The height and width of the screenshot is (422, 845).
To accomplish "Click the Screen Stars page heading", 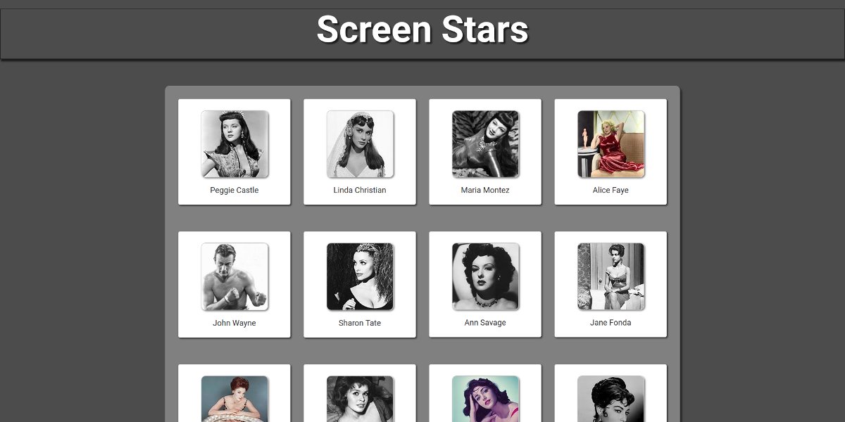I will [x=423, y=30].
